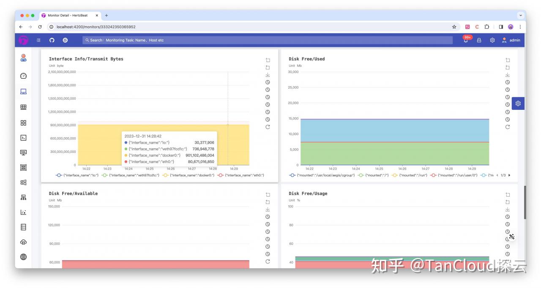Show previous legend page in Disk Free/Used
The image size is (541, 288).
point(497,175)
